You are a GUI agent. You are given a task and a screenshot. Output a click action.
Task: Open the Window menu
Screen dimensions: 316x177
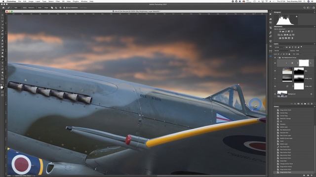click(84, 1)
